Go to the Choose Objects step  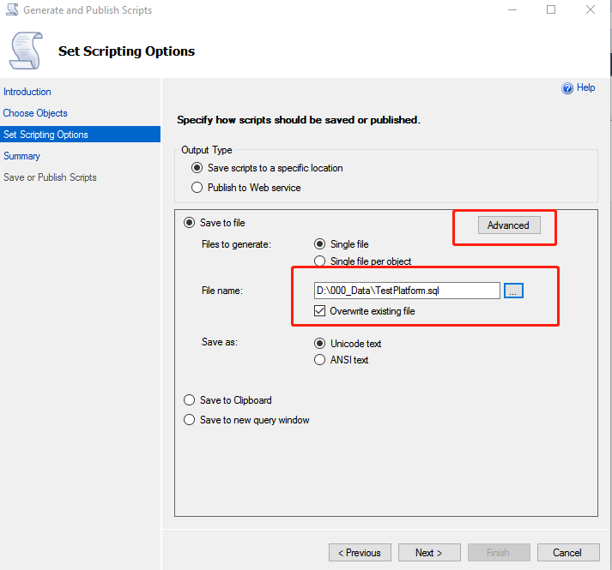[35, 113]
